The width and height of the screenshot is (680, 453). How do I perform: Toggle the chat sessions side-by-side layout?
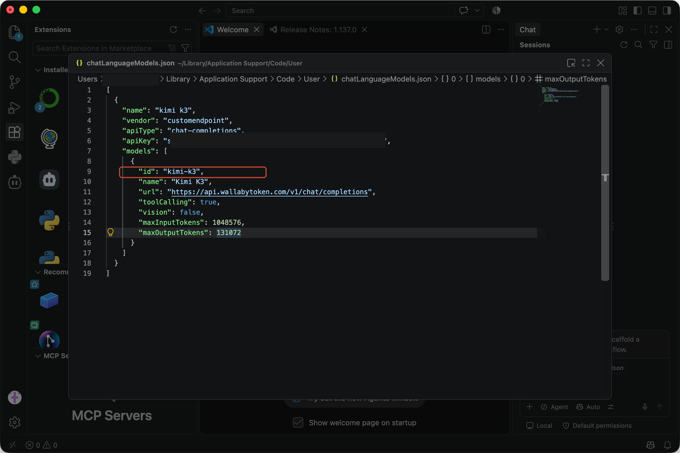click(x=668, y=45)
